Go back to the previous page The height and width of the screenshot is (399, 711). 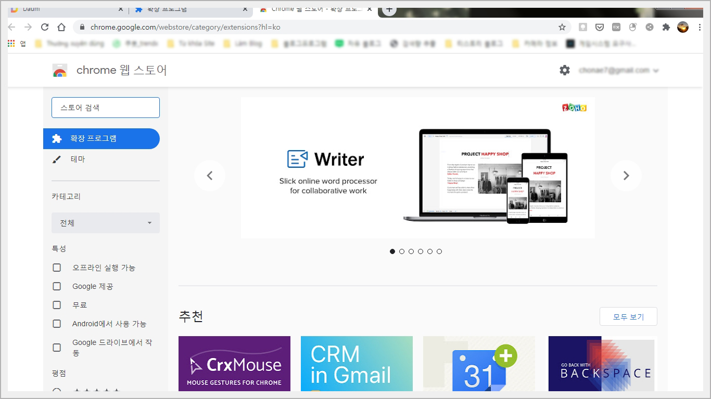(12, 27)
